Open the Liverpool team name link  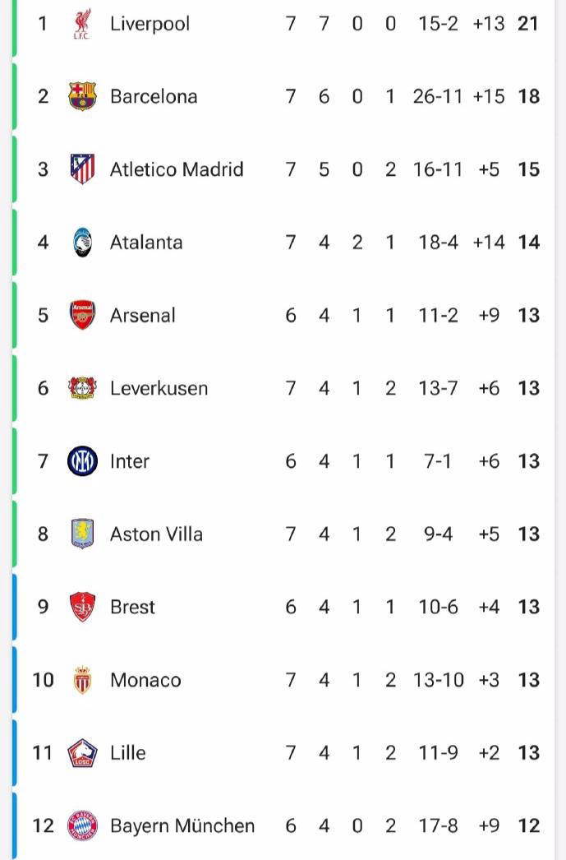tap(150, 24)
